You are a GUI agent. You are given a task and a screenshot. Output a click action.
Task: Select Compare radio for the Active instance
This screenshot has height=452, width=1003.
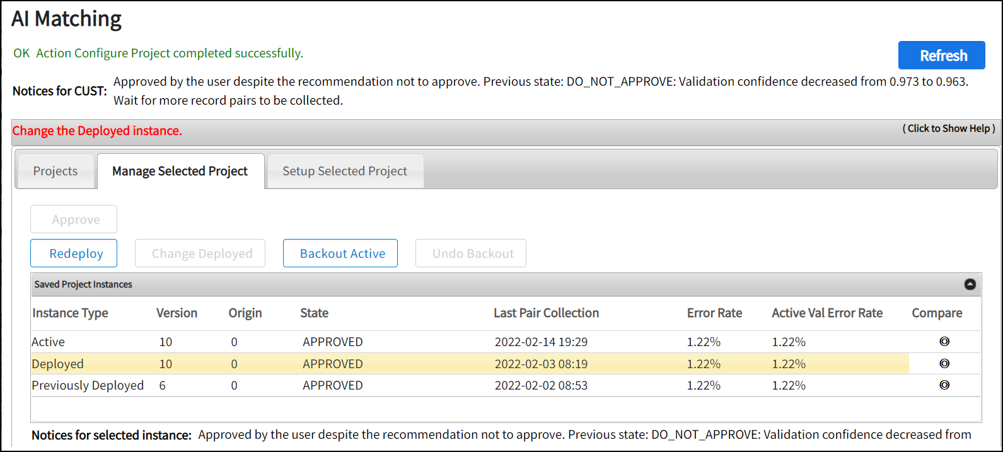click(x=944, y=342)
